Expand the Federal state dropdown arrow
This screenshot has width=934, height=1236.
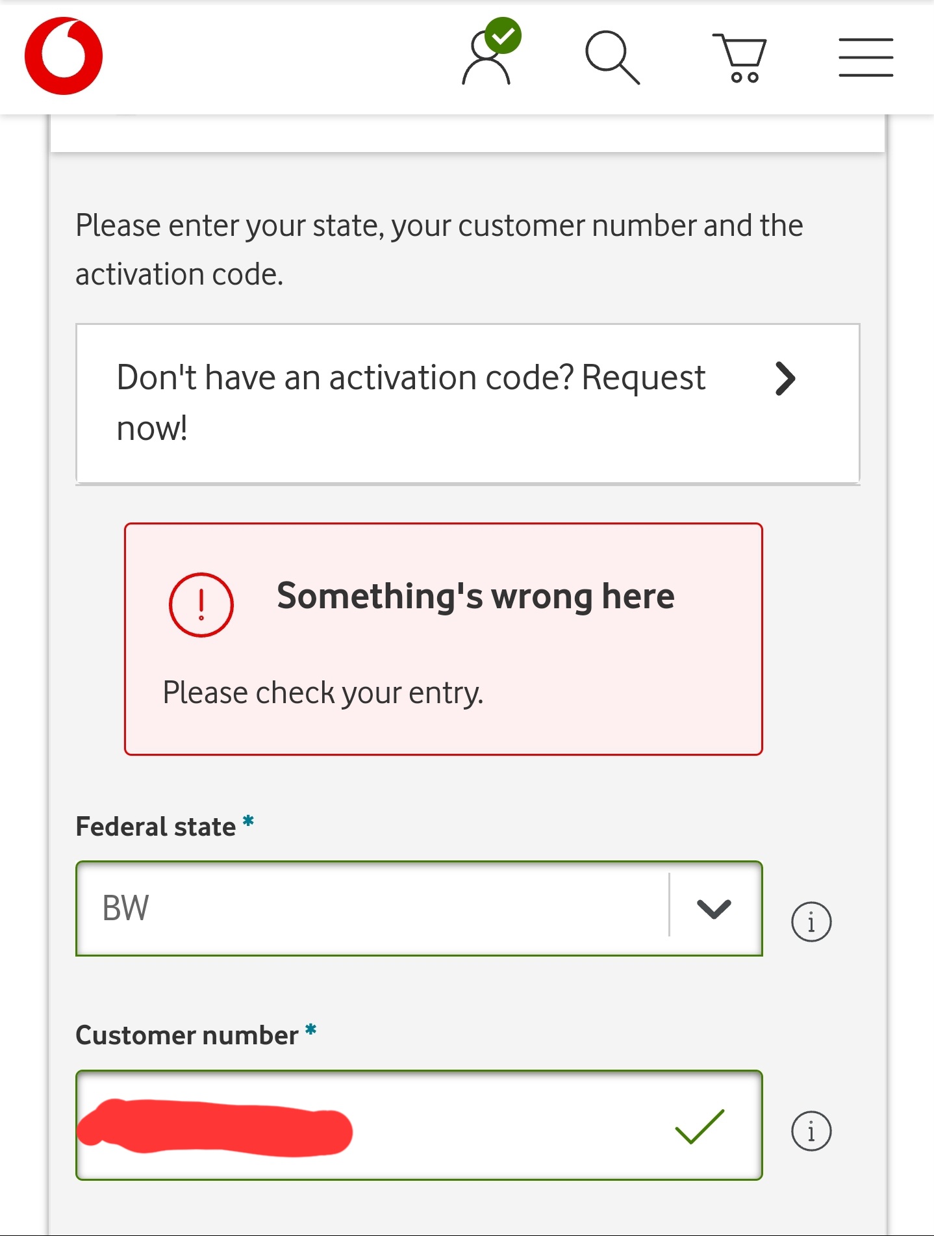click(714, 908)
